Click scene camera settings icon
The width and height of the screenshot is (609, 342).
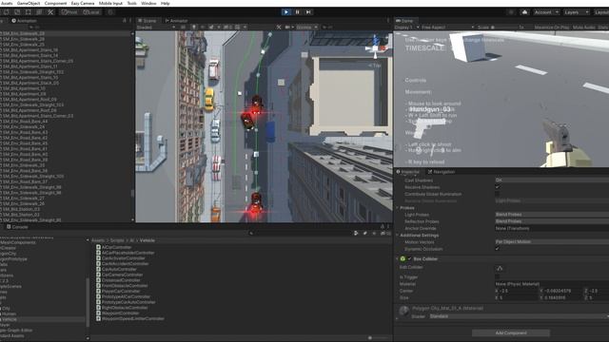(288, 28)
